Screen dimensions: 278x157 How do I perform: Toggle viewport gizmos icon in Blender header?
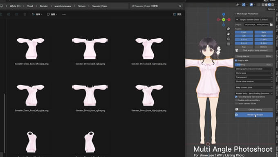click(244, 5)
